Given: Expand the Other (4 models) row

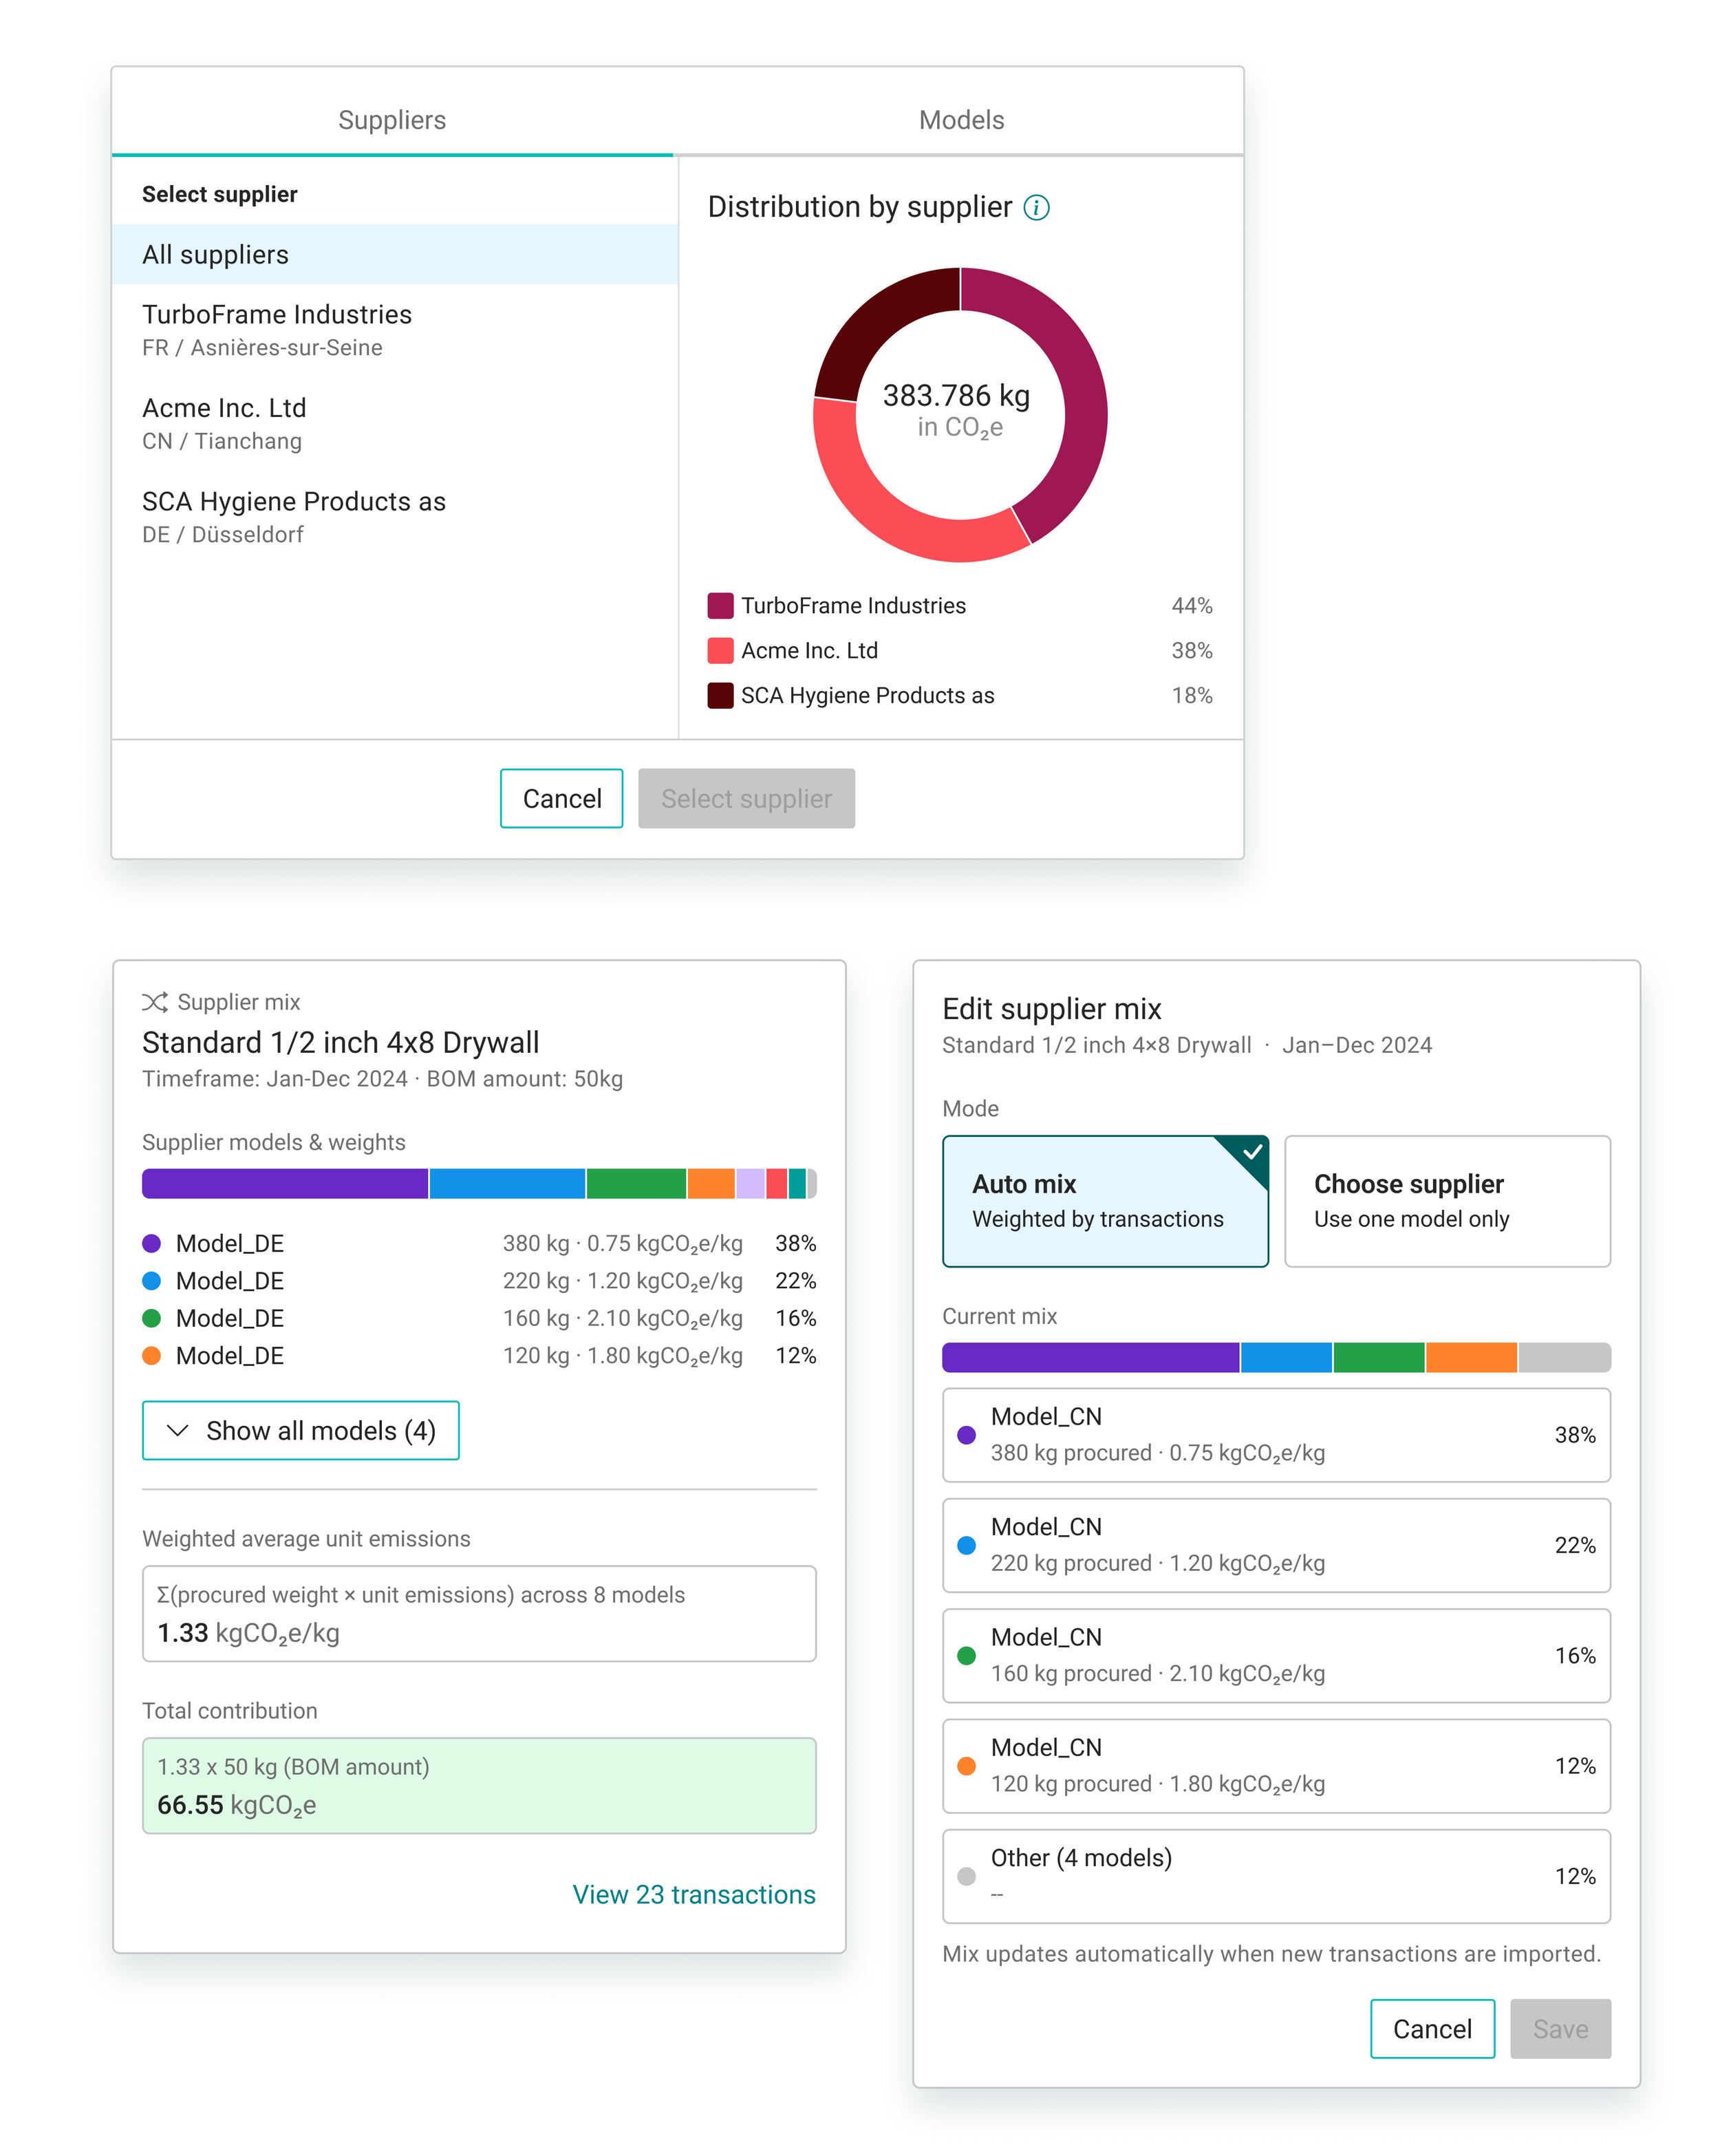Looking at the screenshot, I should 1276,1876.
